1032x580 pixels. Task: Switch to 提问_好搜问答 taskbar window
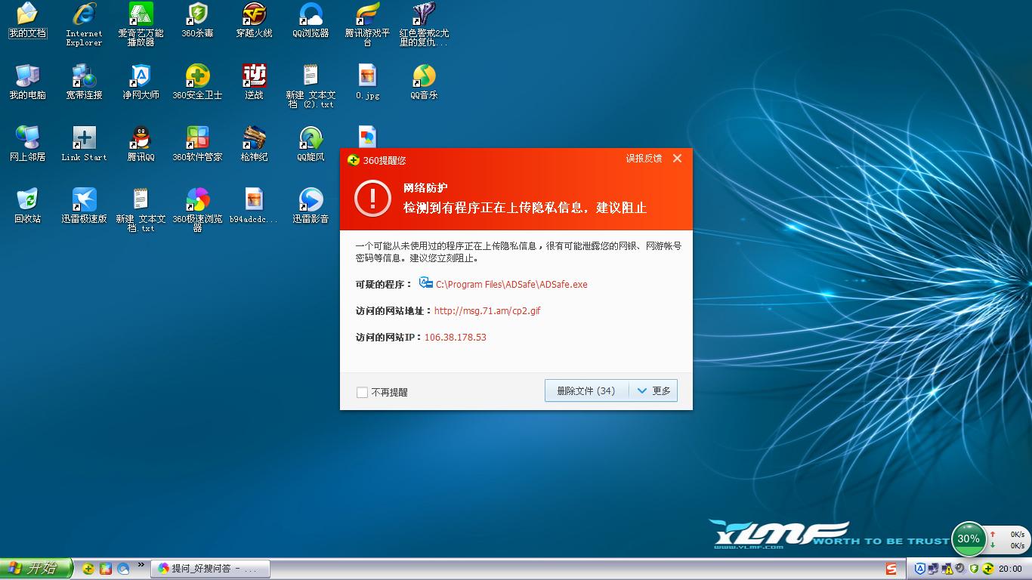pos(209,569)
